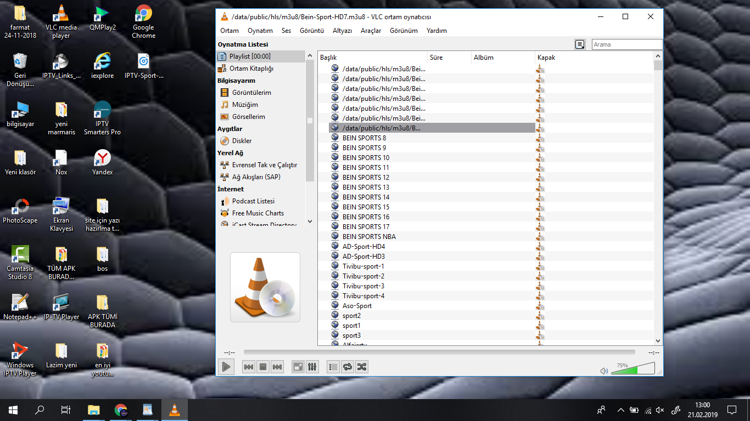Open File Explorer from the taskbar

click(94, 409)
